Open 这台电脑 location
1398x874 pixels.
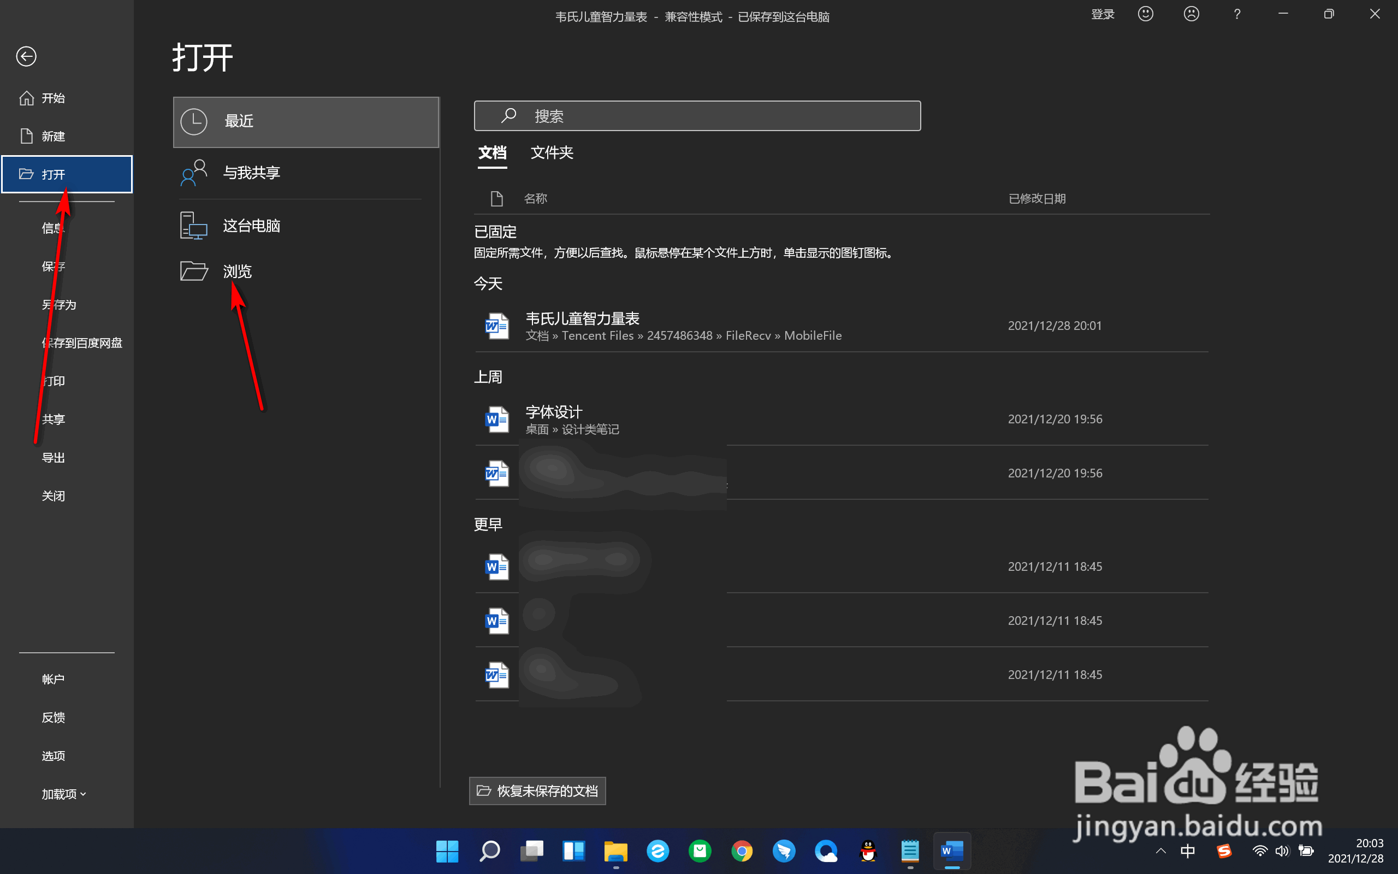251,226
